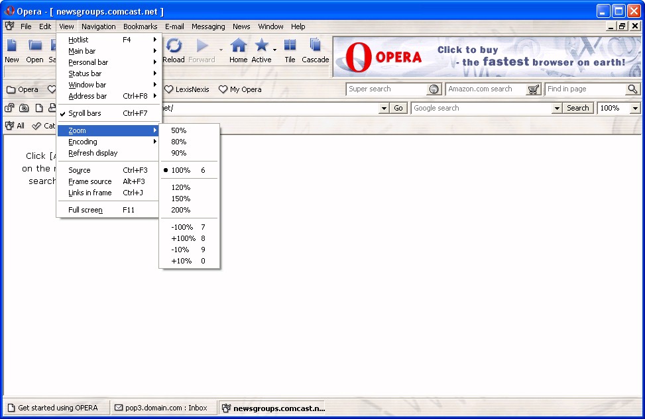Select Full screen from View menu
The width and height of the screenshot is (645, 419).
[x=86, y=210]
